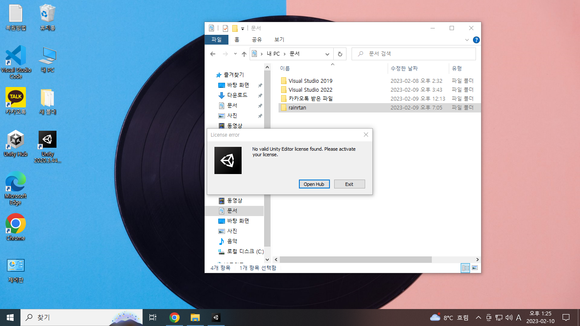Open Task View on taskbar
The height and width of the screenshot is (326, 580).
pyautogui.click(x=153, y=317)
